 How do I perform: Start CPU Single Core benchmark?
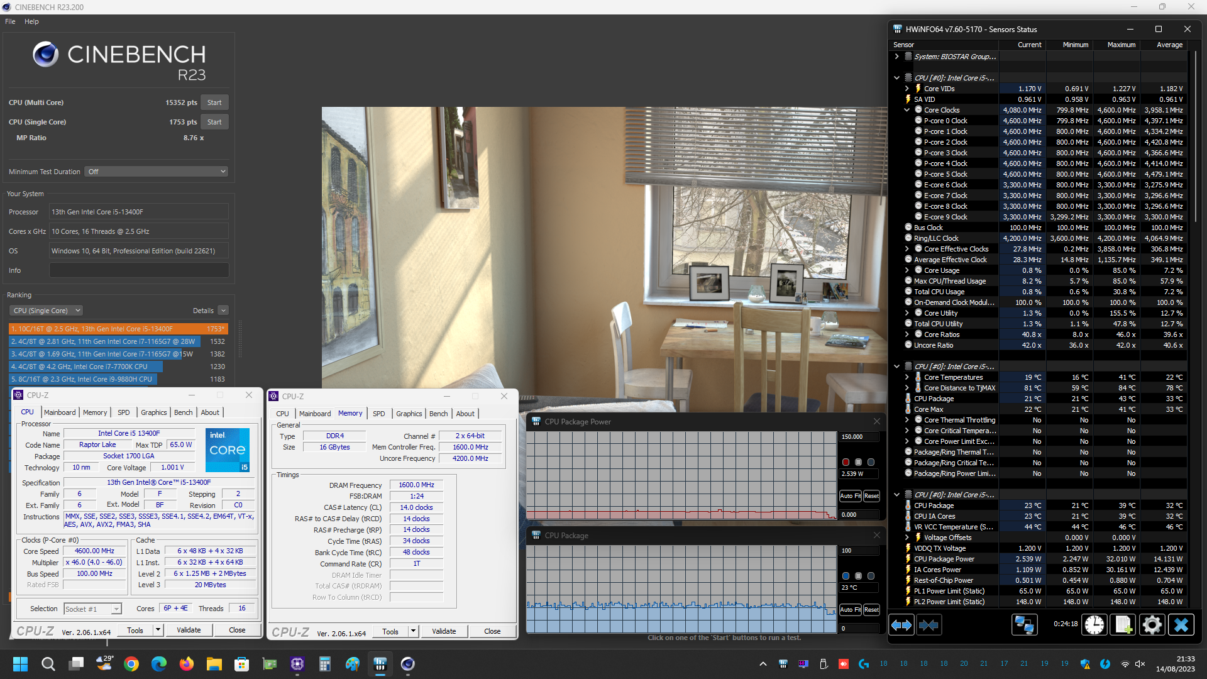coord(214,122)
